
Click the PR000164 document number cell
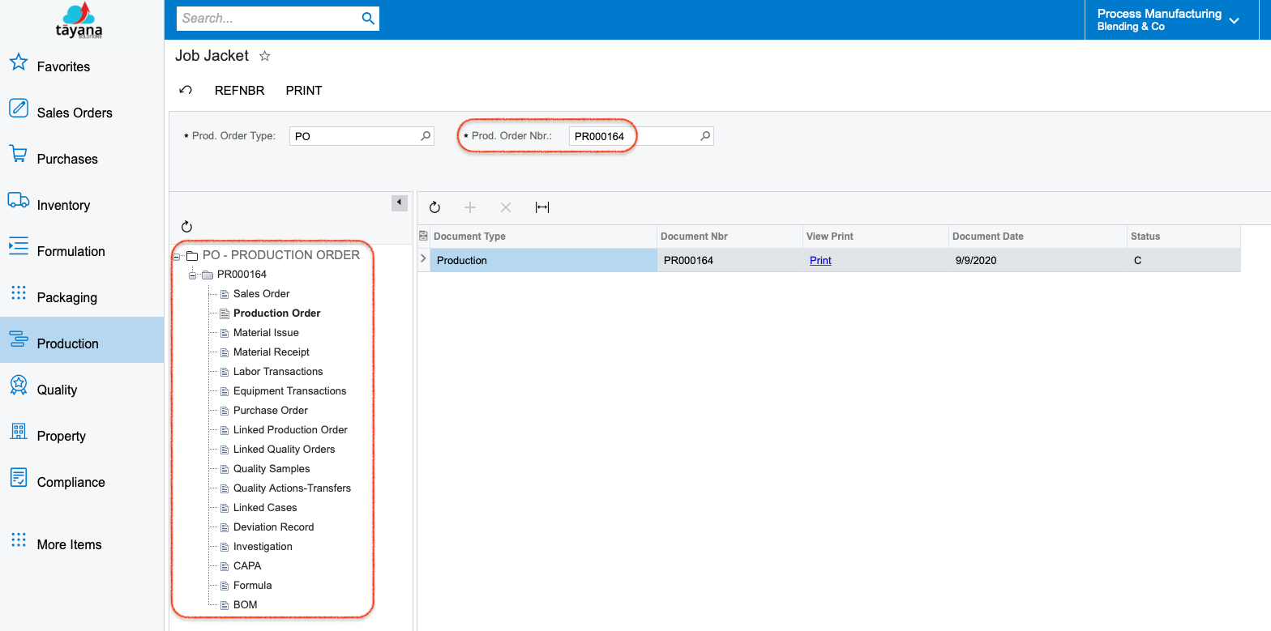[730, 260]
